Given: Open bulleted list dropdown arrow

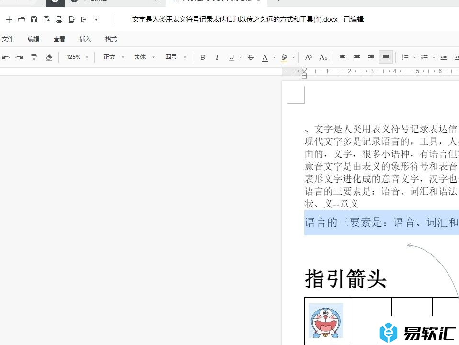Looking at the screenshot, I should tap(434, 57).
